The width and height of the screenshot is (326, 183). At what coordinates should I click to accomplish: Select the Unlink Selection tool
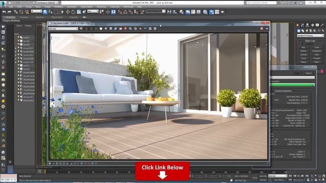[21, 12]
